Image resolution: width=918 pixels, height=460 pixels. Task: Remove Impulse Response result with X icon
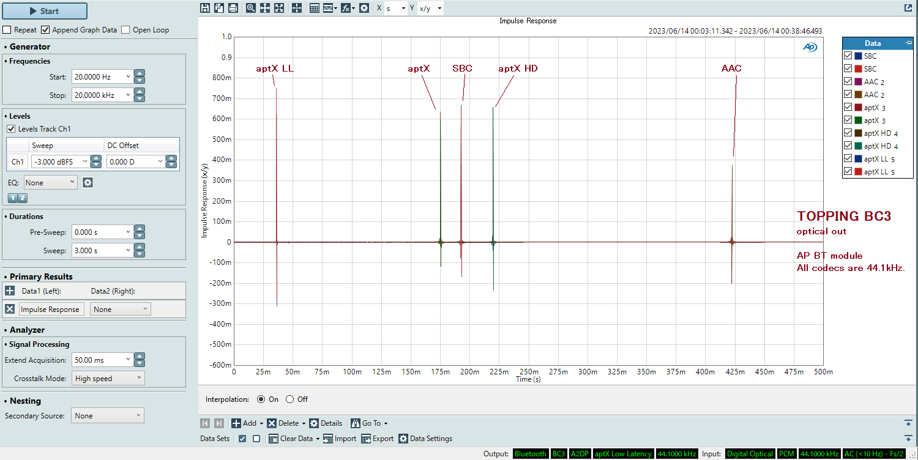[x=10, y=309]
